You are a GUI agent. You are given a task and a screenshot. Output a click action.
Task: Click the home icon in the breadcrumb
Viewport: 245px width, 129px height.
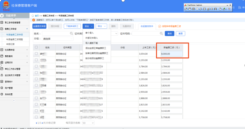coord(33,15)
